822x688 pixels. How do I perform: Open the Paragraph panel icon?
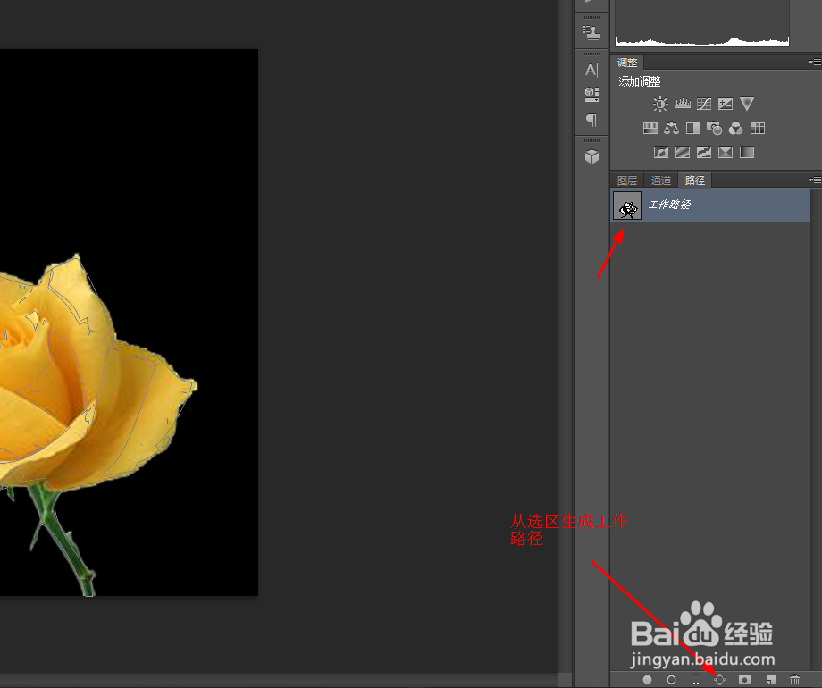pos(591,120)
